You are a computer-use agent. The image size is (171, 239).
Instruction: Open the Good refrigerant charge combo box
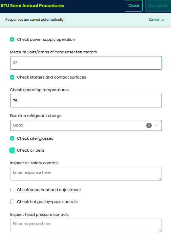pos(86,125)
